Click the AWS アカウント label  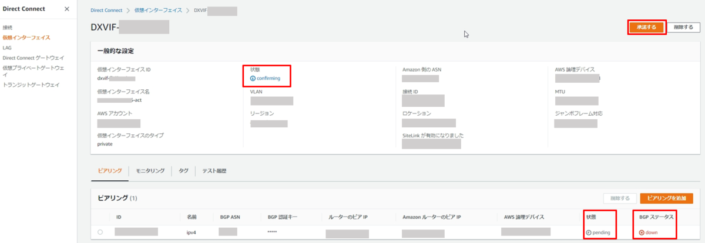pyautogui.click(x=115, y=113)
